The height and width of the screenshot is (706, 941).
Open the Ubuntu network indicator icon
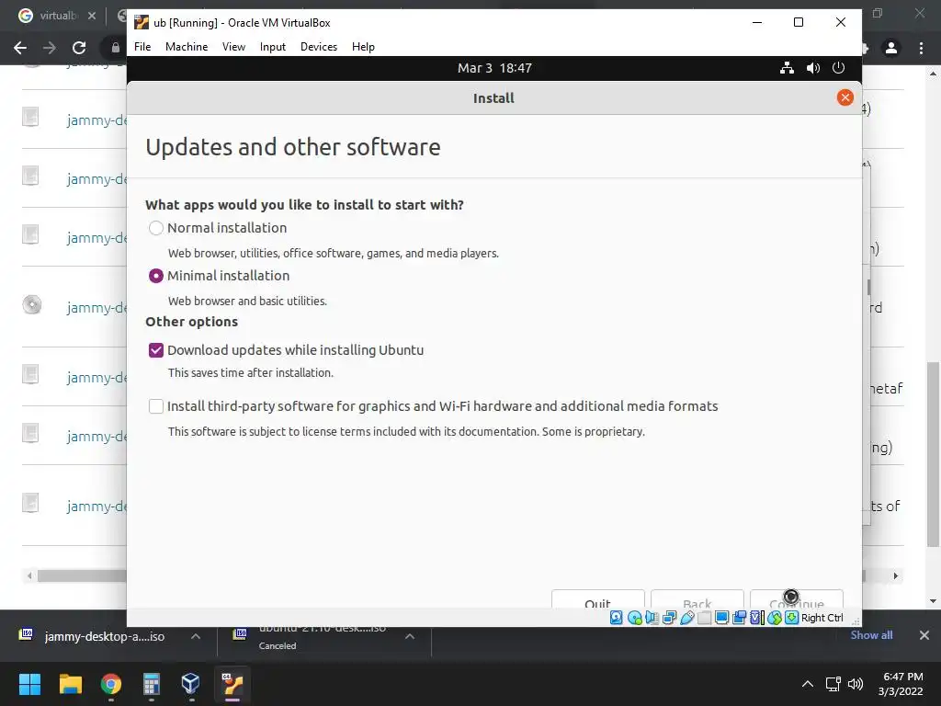(787, 68)
